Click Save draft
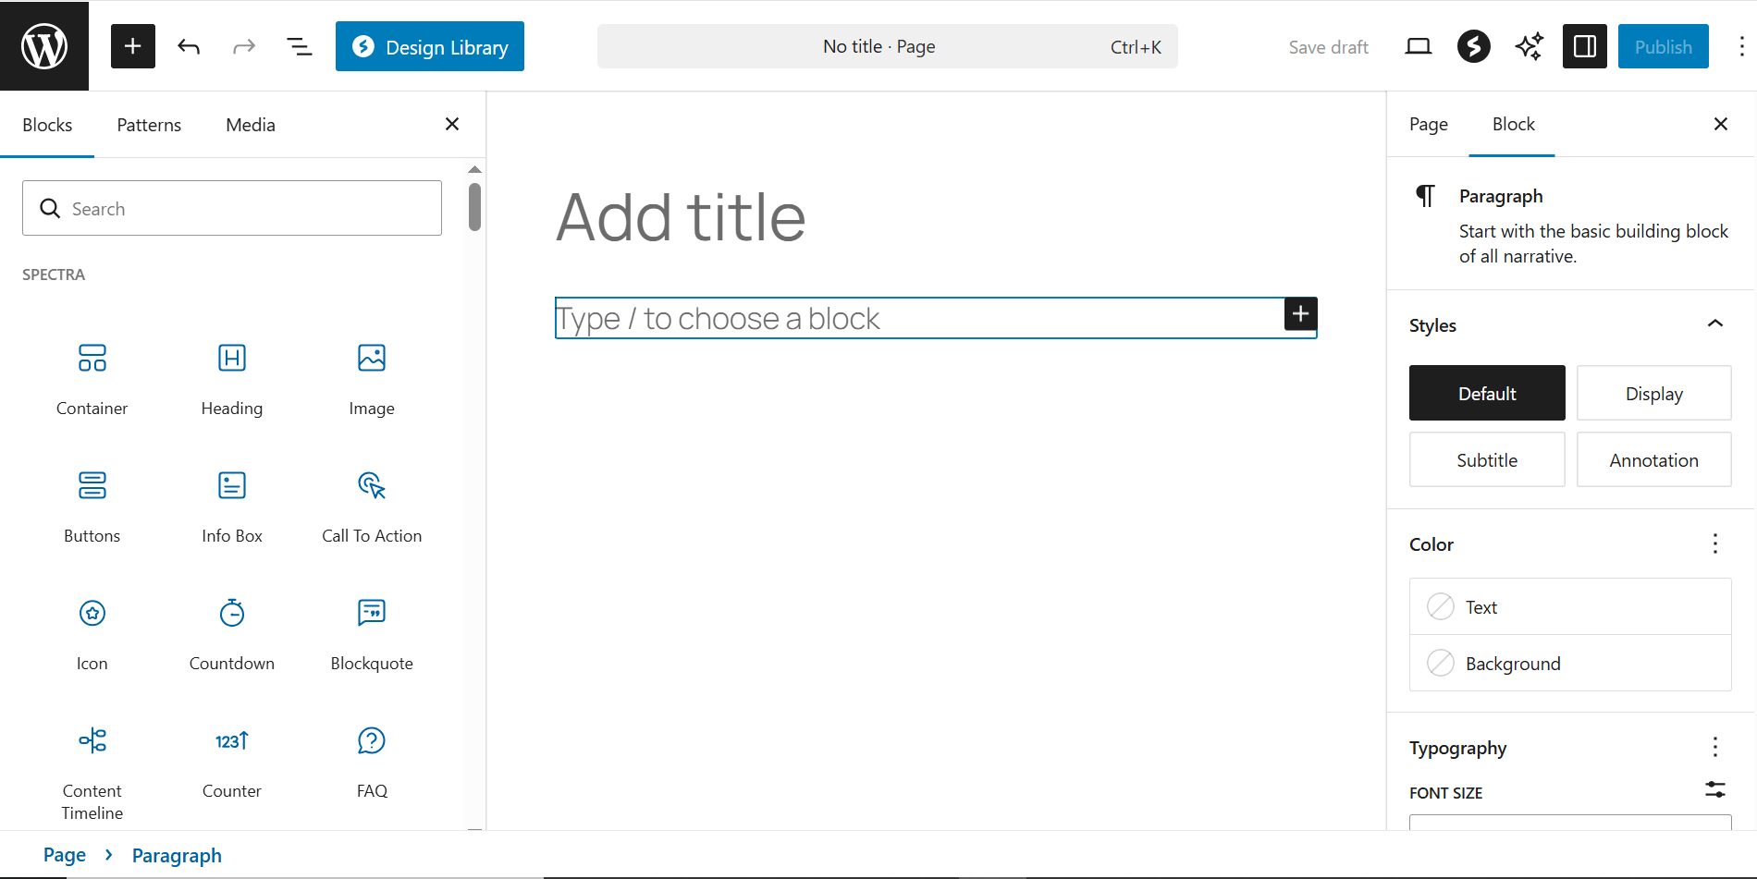The image size is (1757, 879). pyautogui.click(x=1328, y=47)
